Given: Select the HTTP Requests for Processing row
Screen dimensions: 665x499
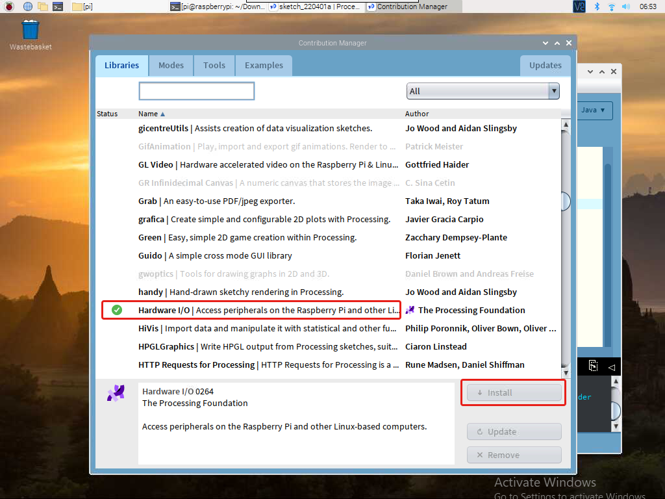Looking at the screenshot, I should [x=328, y=365].
